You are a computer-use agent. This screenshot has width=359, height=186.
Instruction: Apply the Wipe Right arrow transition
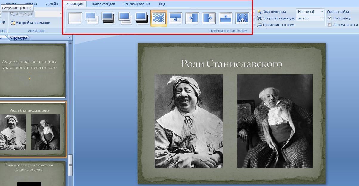[x=209, y=18]
